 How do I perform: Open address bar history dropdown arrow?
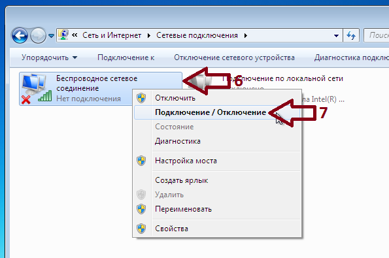click(x=337, y=36)
